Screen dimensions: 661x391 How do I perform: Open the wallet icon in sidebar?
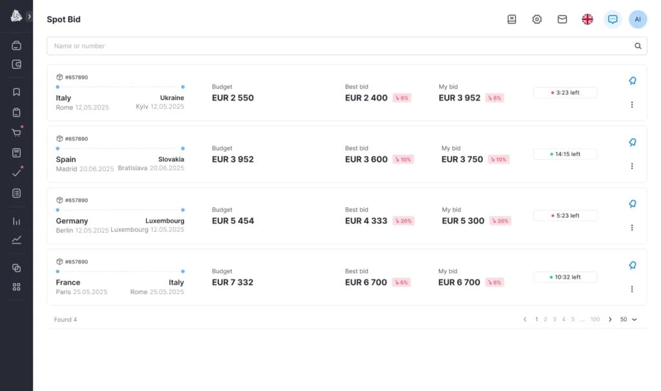click(x=17, y=65)
